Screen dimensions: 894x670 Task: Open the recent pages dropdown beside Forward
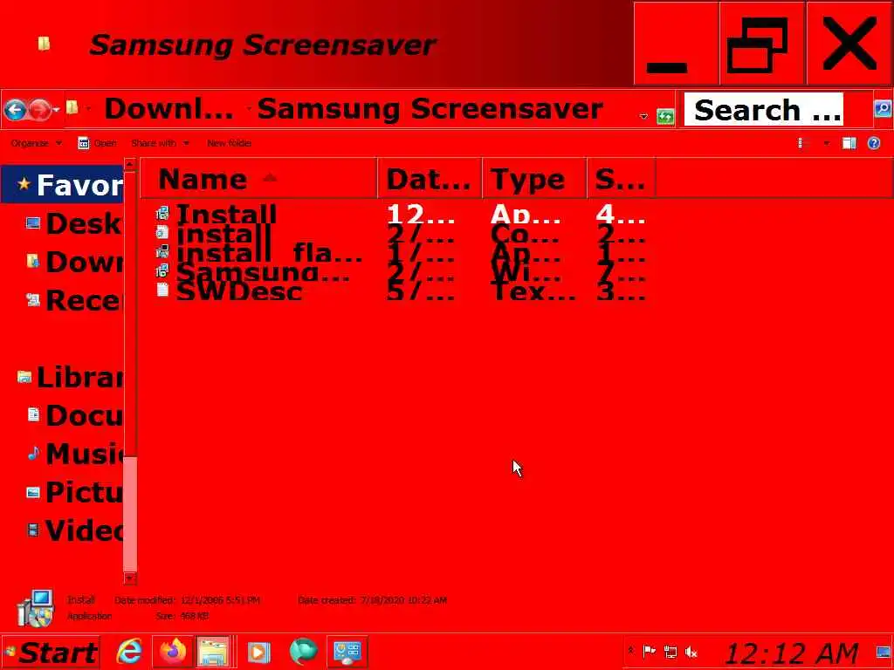pyautogui.click(x=56, y=110)
